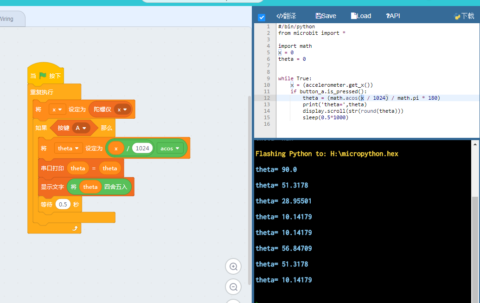Click the "if button_a.is_pressed():" line
This screenshot has height=303, width=480.
[328, 91]
